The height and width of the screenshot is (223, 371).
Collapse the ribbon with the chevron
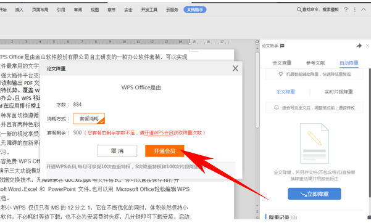coord(364,10)
